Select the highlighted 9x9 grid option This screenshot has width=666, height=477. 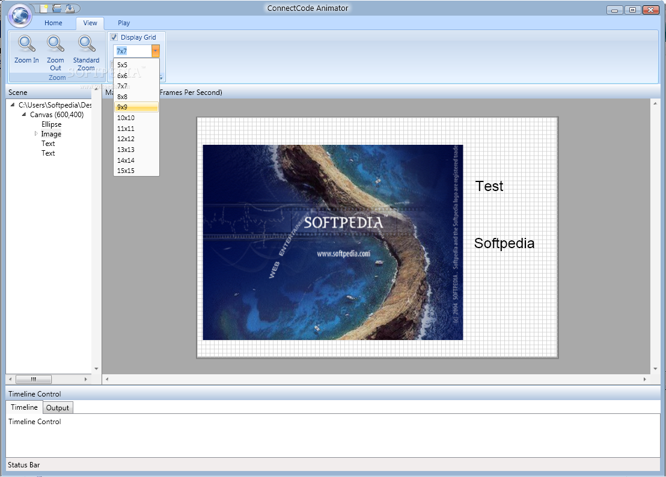click(x=136, y=107)
